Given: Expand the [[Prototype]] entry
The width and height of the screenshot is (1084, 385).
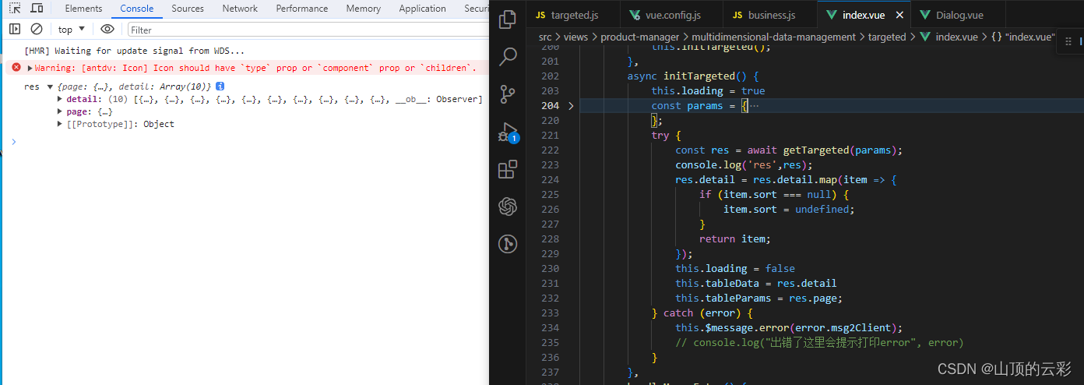Looking at the screenshot, I should tap(60, 124).
